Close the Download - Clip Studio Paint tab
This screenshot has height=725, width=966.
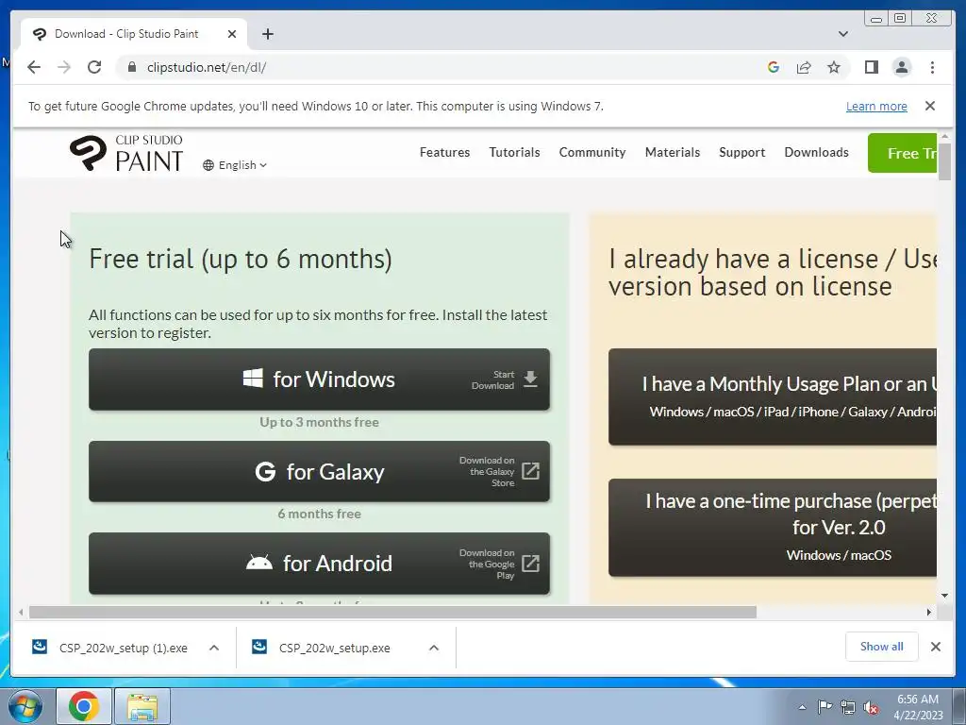pos(232,34)
